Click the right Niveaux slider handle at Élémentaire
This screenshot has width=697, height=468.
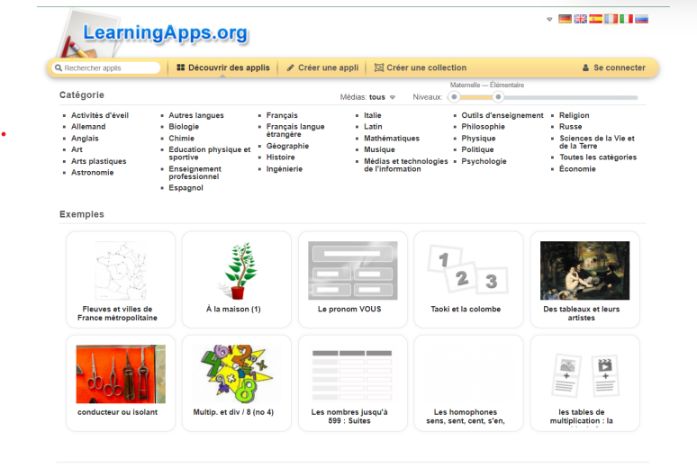point(498,97)
